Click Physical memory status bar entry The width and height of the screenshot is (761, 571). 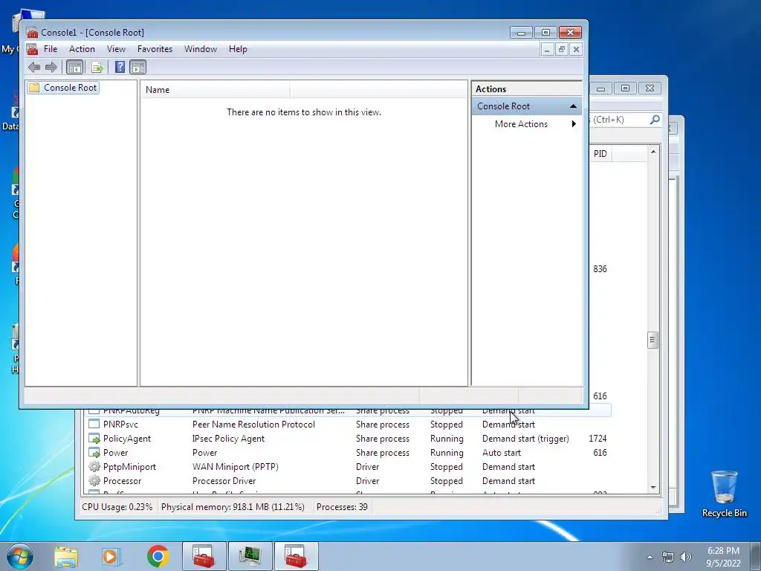click(x=233, y=507)
